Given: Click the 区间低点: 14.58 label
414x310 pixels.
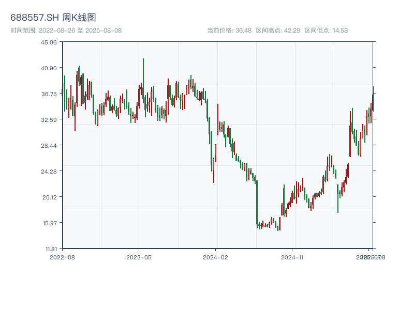Looking at the screenshot, I should 326,30.
